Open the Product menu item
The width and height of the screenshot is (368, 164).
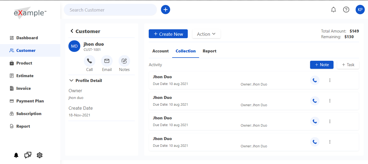click(x=30, y=63)
